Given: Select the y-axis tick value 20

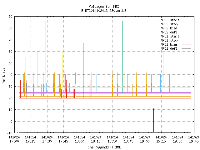Looking at the screenshot, I should click(10, 98).
